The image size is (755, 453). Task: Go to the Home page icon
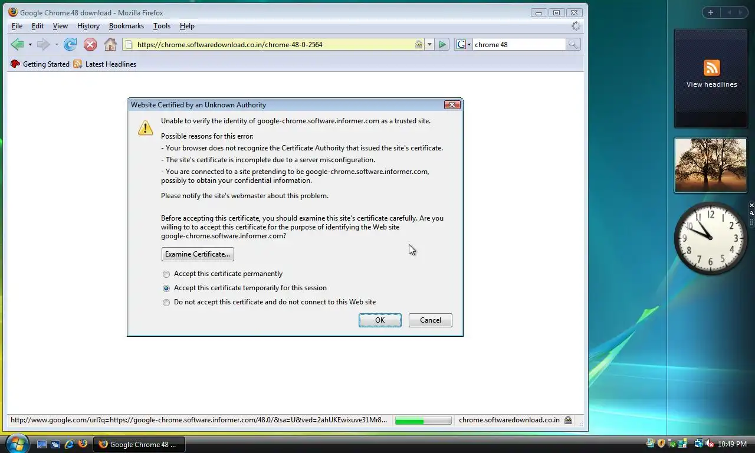click(x=110, y=44)
